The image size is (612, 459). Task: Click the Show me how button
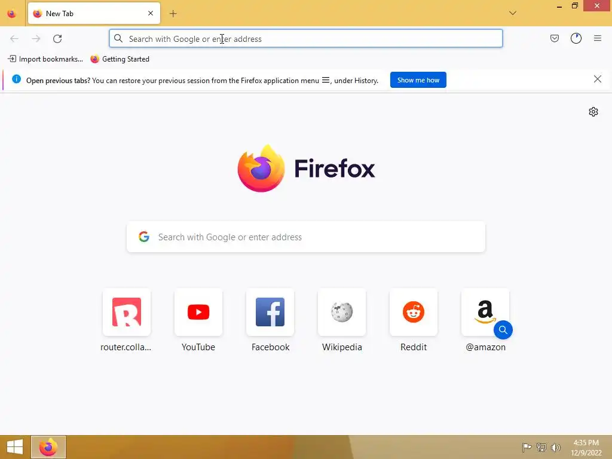(x=418, y=80)
